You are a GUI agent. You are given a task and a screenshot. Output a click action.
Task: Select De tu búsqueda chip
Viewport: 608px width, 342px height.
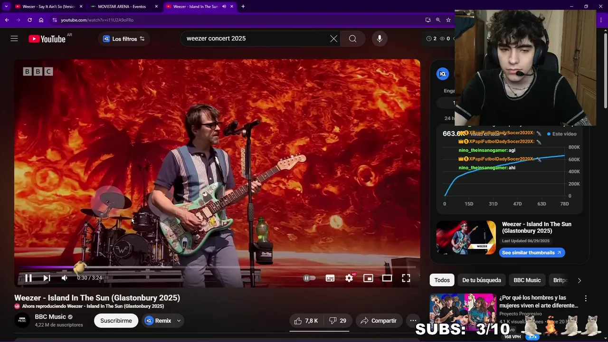[482, 280]
